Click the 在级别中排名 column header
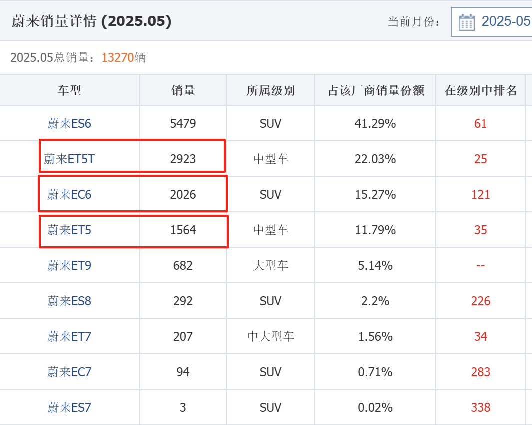 481,90
